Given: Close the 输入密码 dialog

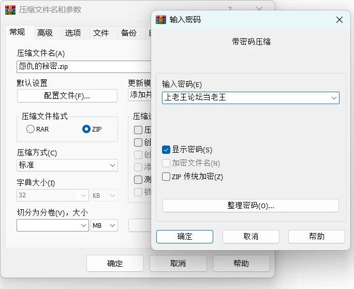Looking at the screenshot, I should pyautogui.click(x=340, y=20).
